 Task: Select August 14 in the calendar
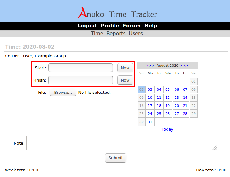tap(185, 98)
